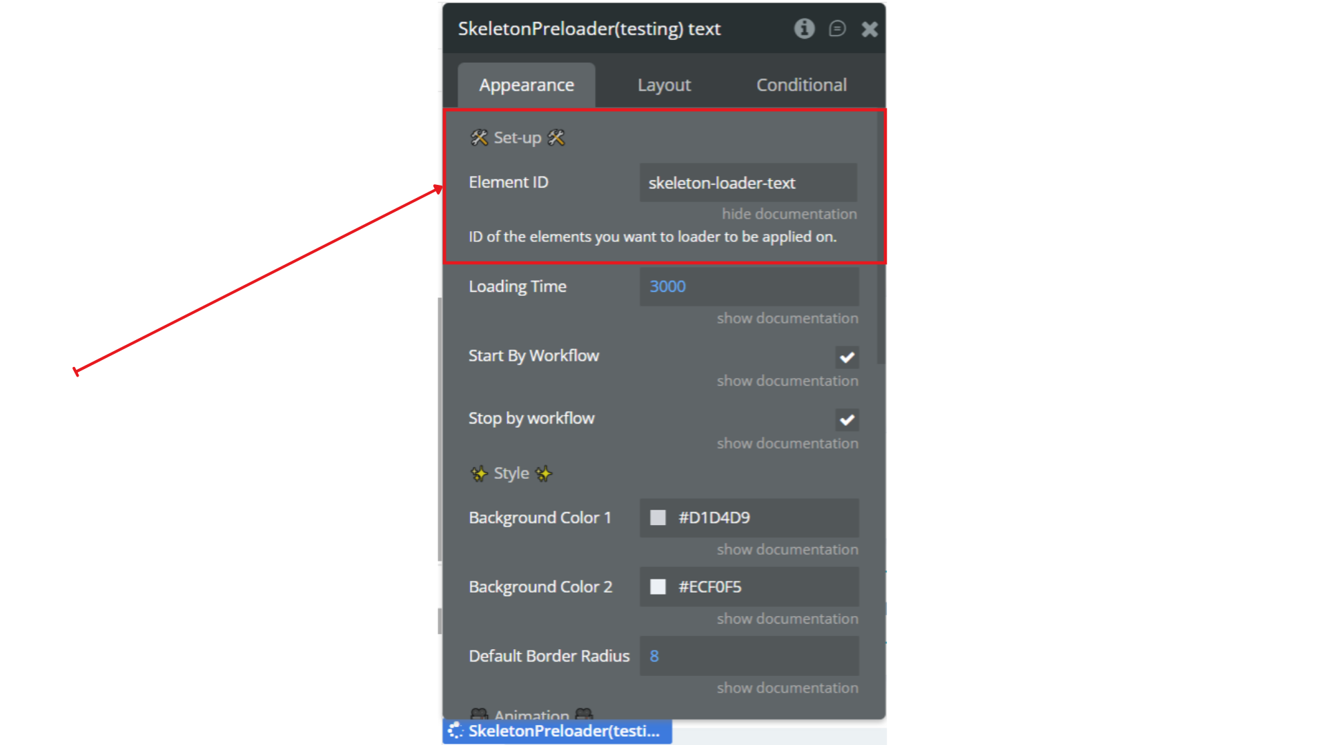
Task: Click the Default Border Radius field
Action: coord(749,656)
